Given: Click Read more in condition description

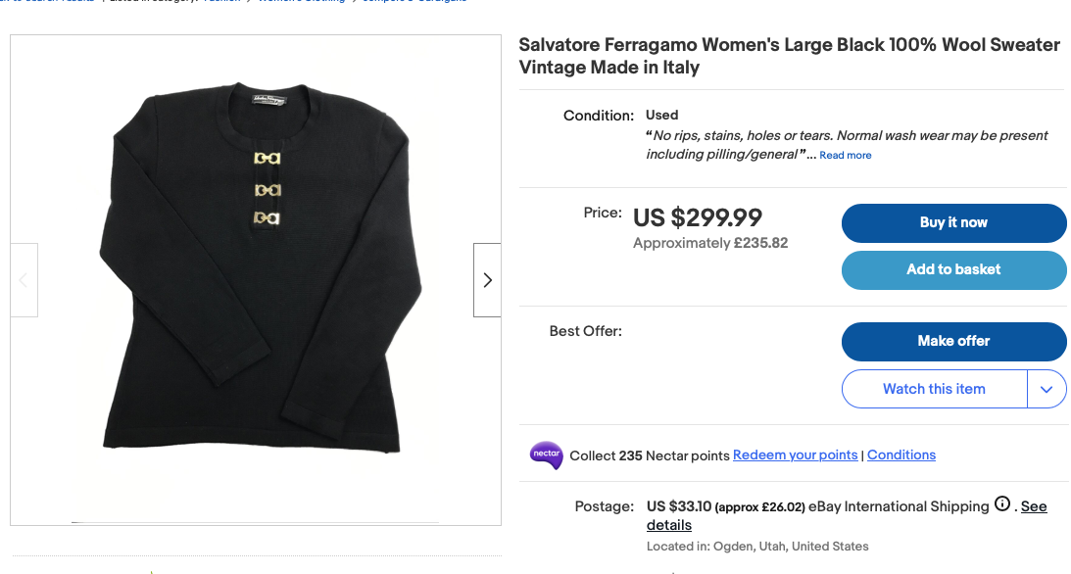Looking at the screenshot, I should (845, 156).
